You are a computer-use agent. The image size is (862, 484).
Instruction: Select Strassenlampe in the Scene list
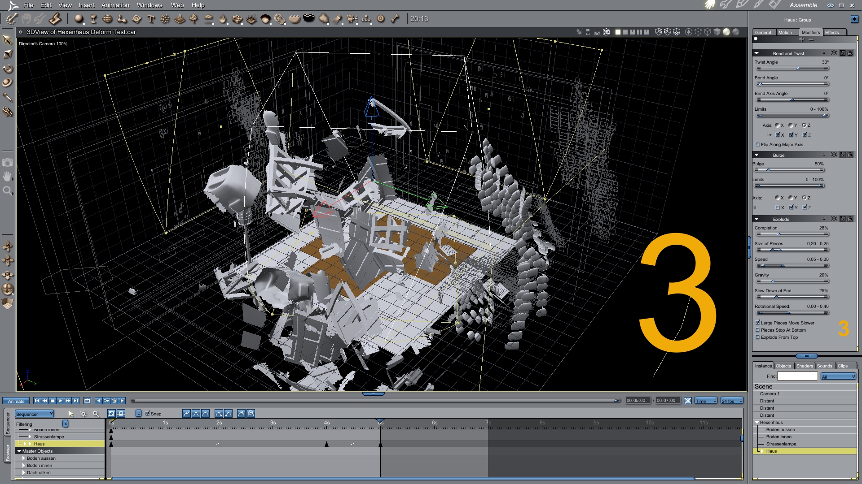pos(781,444)
